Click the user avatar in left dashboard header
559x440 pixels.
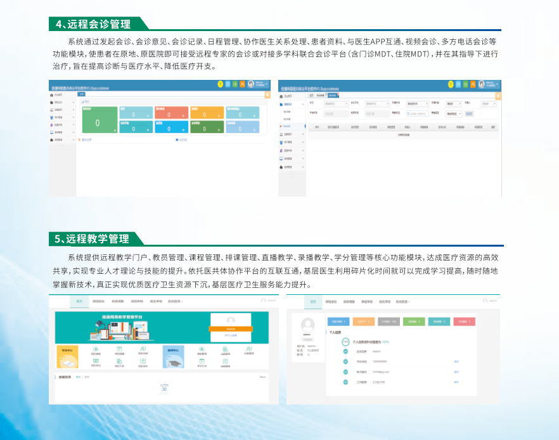[x=251, y=84]
